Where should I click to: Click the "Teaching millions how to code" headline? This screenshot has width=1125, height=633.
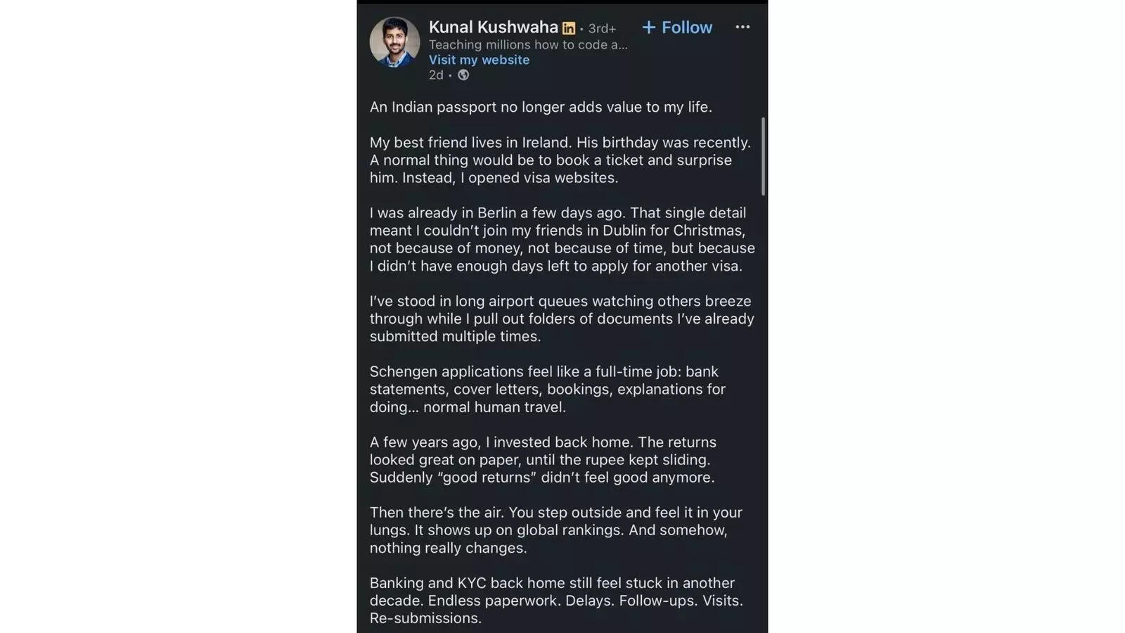(527, 44)
